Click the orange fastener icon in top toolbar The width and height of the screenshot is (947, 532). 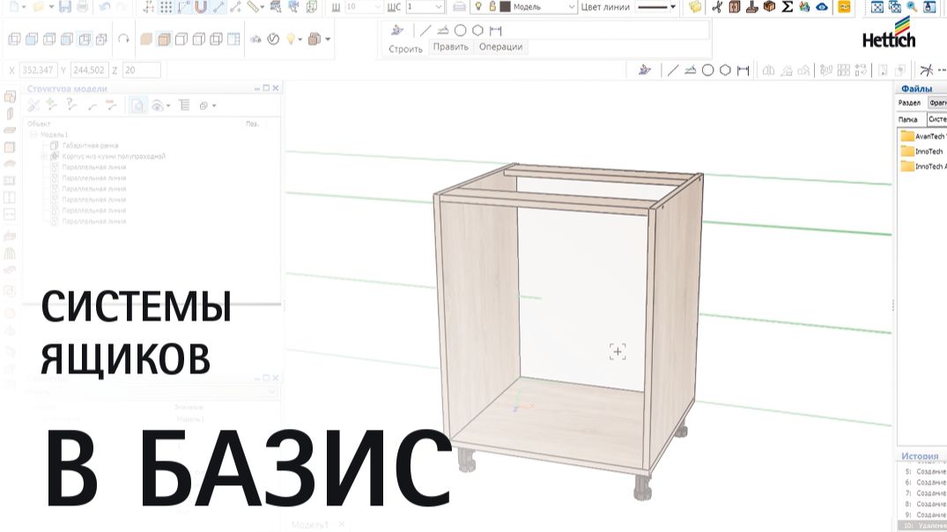click(844, 7)
